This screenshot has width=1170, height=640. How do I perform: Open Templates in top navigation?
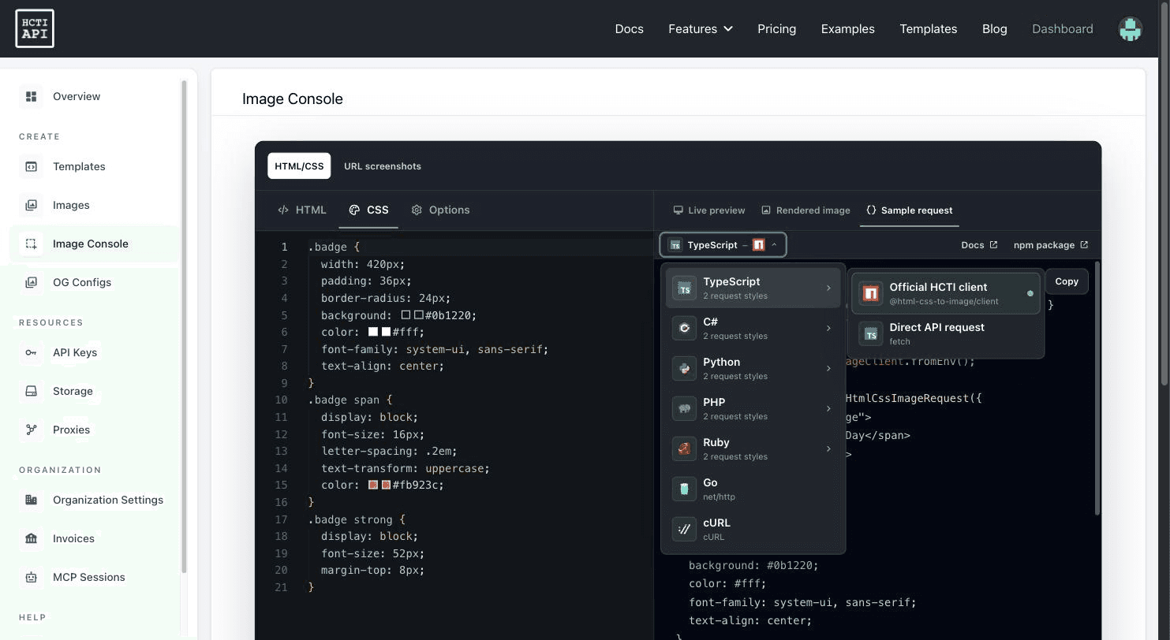pyautogui.click(x=928, y=29)
